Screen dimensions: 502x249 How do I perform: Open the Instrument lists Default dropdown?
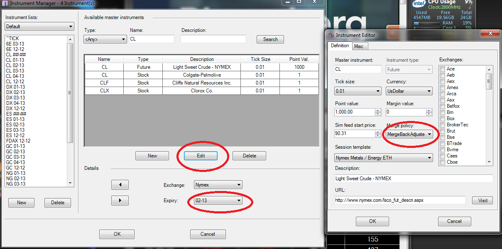pos(39,27)
